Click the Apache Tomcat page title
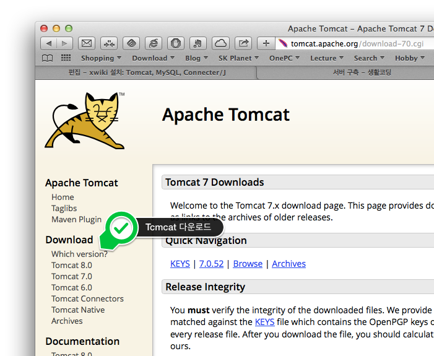Image resolution: width=434 pixels, height=356 pixels. click(x=226, y=115)
